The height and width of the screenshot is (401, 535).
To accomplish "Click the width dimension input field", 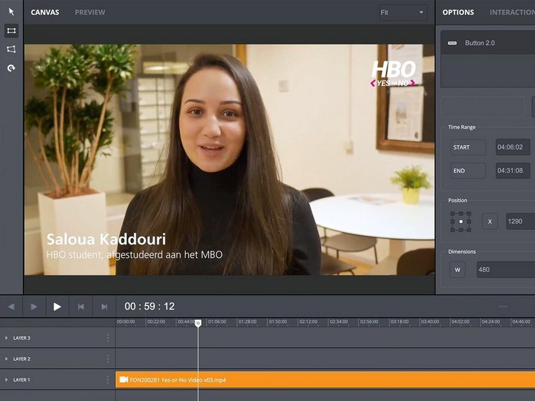I will click(506, 270).
